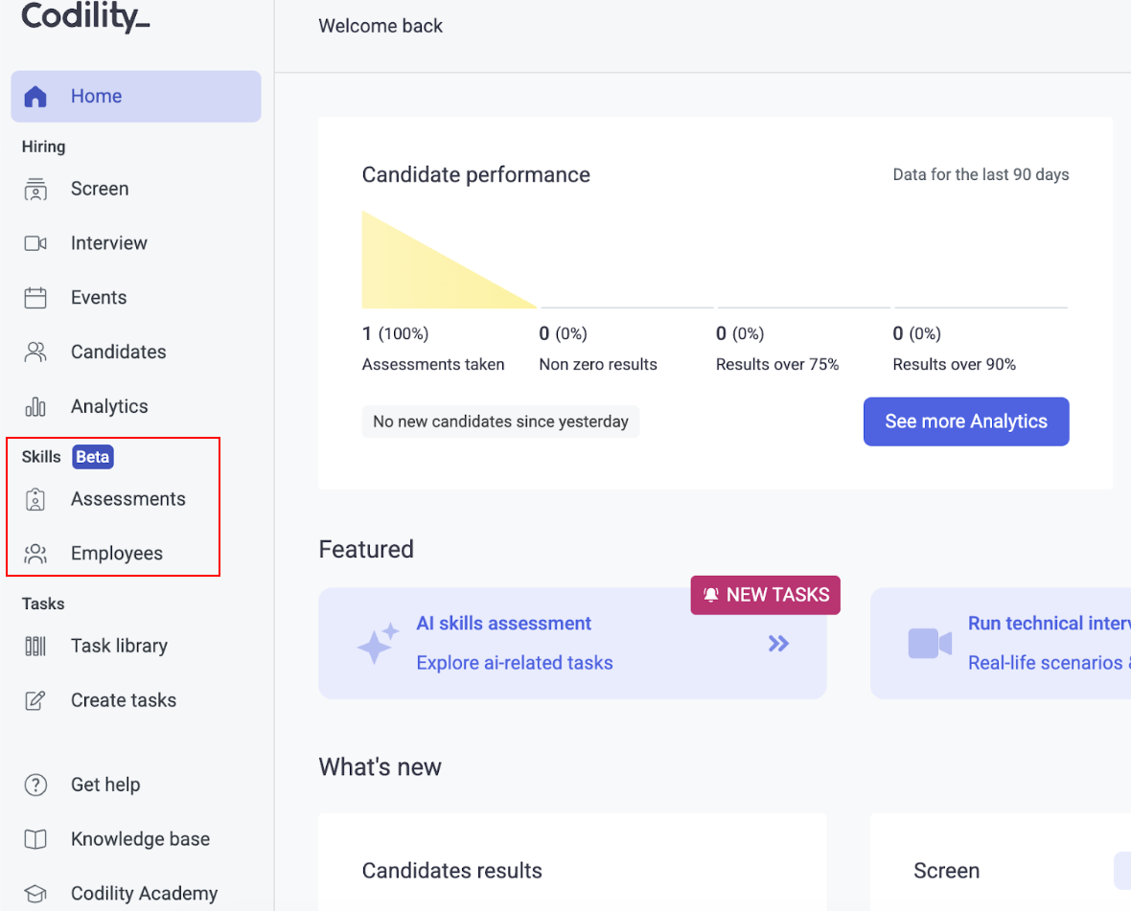
Task: Click the yellow Assessments taken funnel chart
Action: click(x=450, y=260)
